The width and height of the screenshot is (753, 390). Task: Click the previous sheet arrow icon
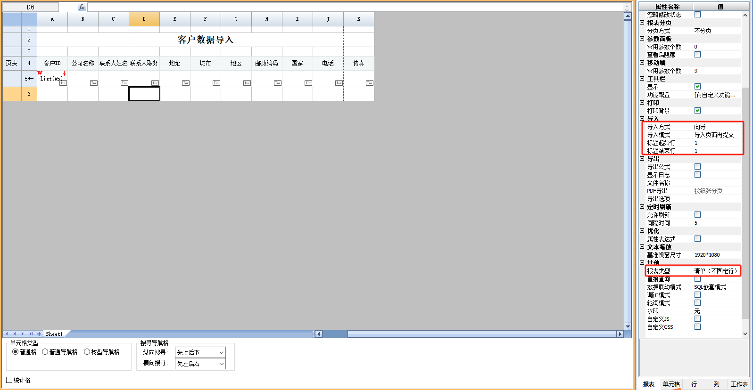pos(15,334)
